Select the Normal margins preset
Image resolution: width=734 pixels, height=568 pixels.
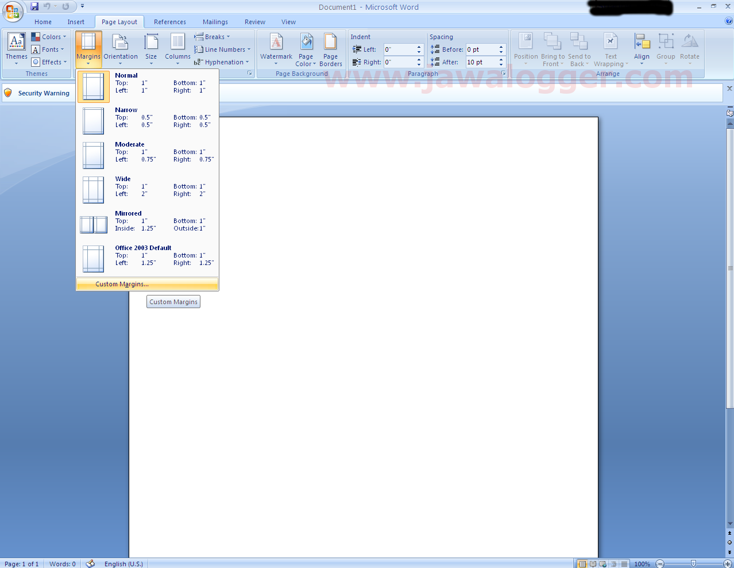coord(148,86)
